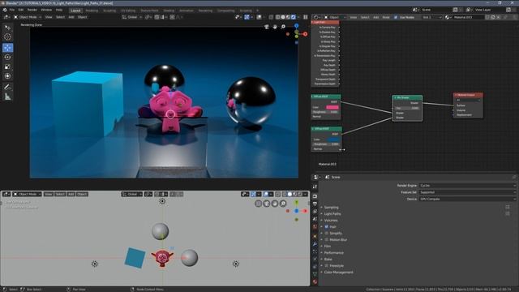
Task: Switch to the Compositing workspace tab
Action: click(x=225, y=11)
